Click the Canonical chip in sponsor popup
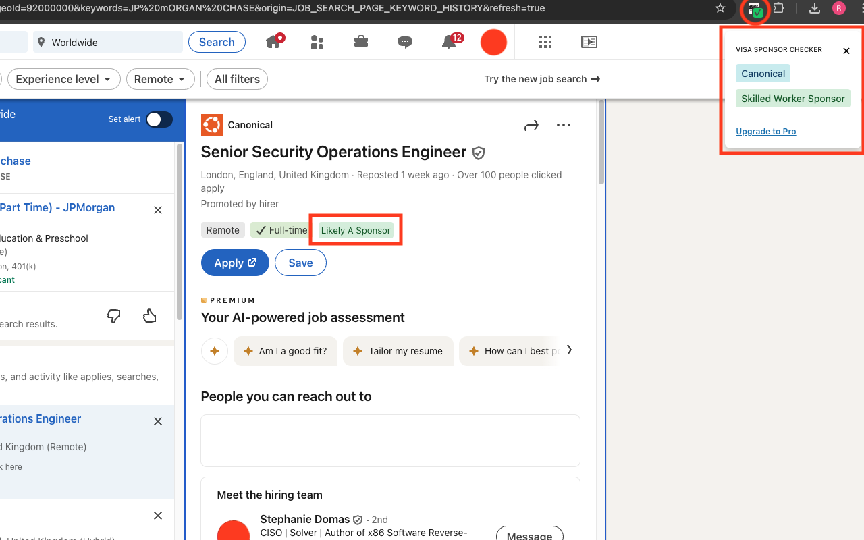This screenshot has width=864, height=540. point(763,74)
